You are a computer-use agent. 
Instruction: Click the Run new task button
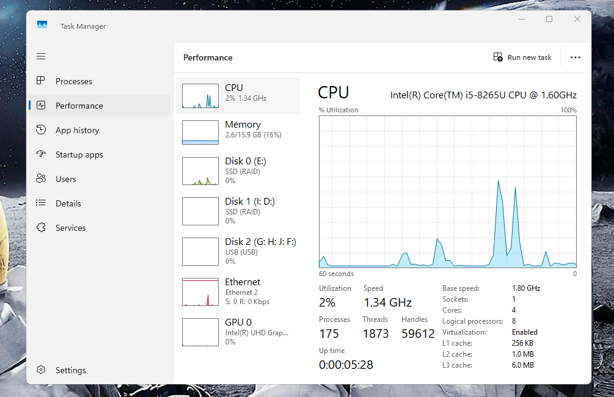click(x=522, y=57)
